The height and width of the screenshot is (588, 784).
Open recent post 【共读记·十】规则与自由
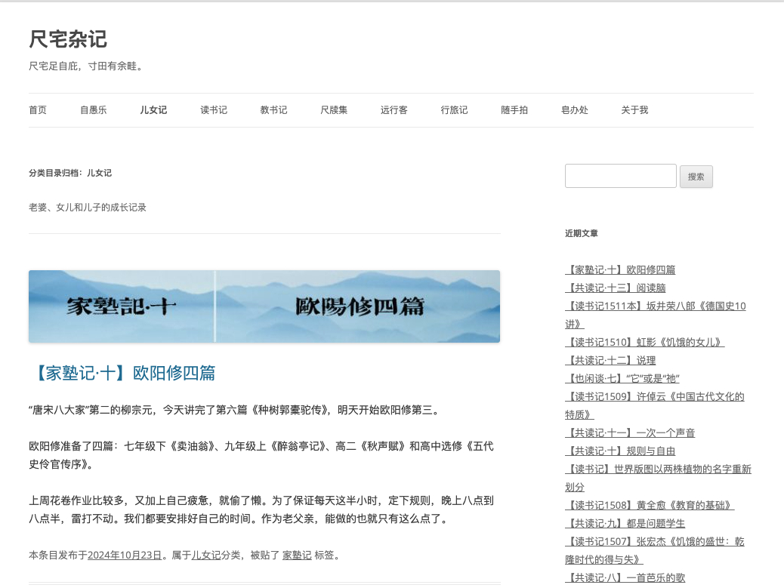[620, 451]
